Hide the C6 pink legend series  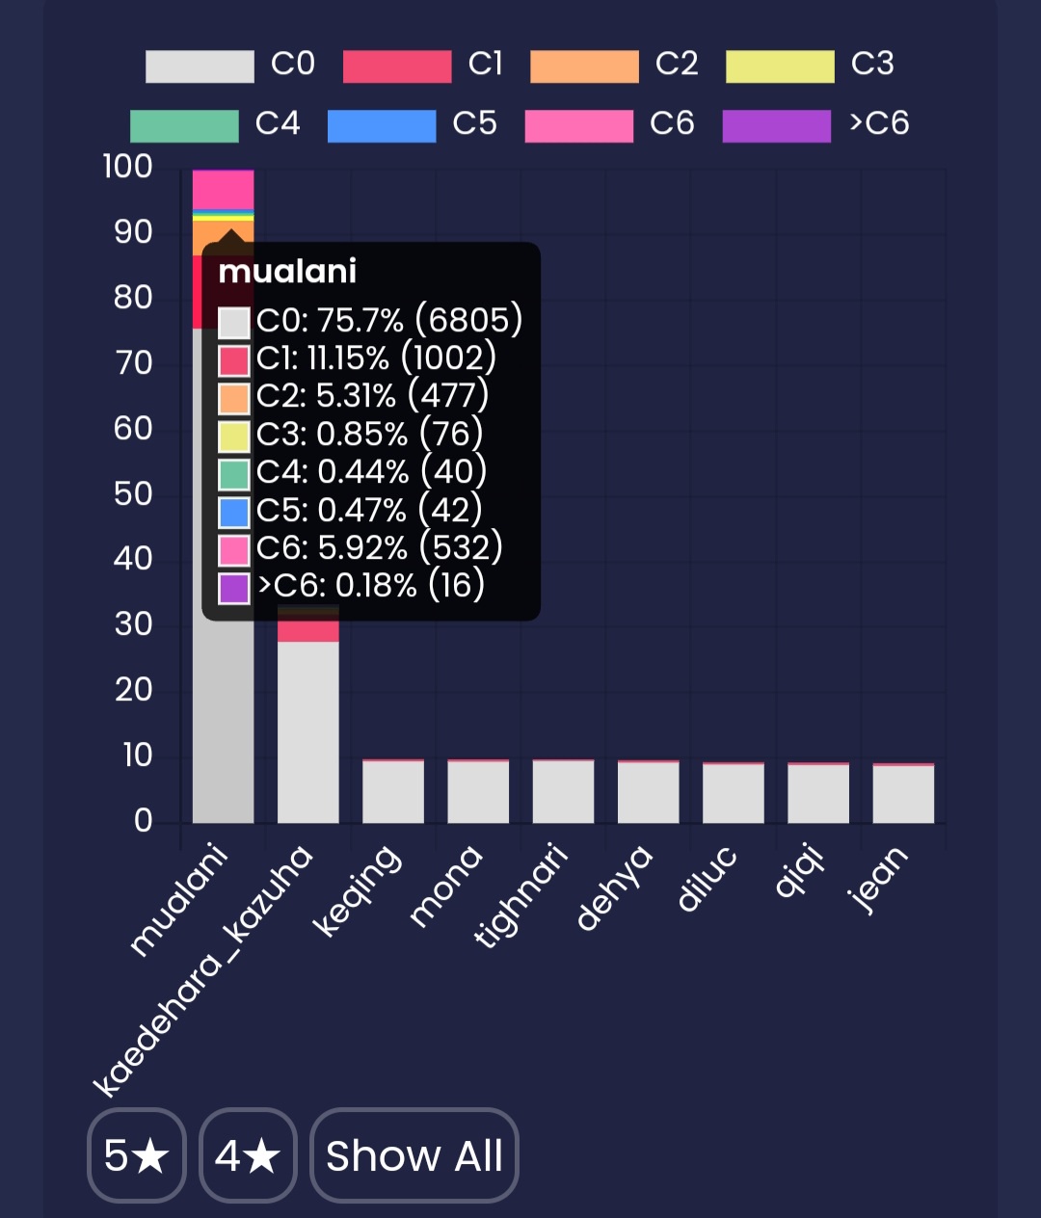pyautogui.click(x=579, y=126)
